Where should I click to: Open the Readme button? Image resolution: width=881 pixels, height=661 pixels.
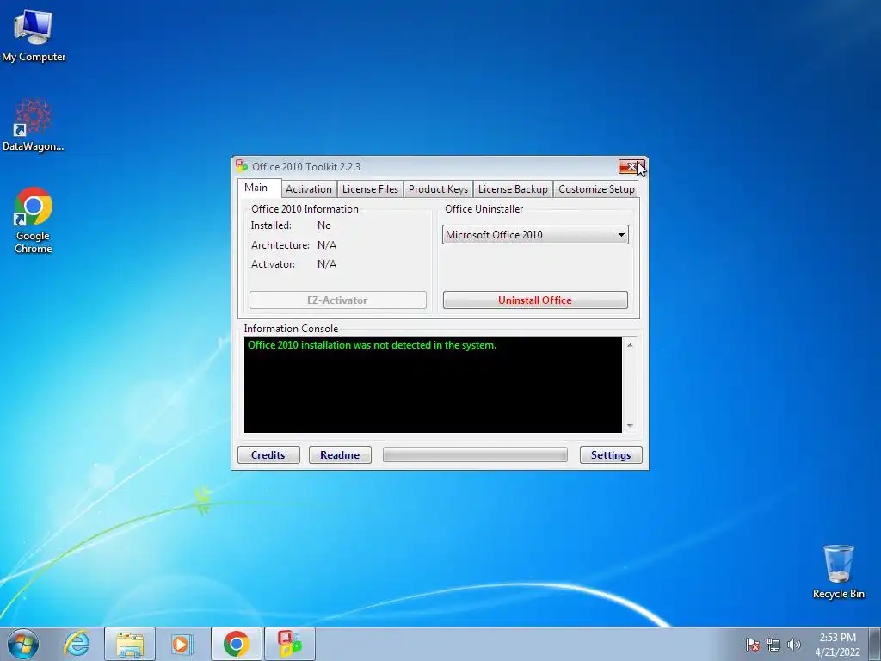point(340,454)
